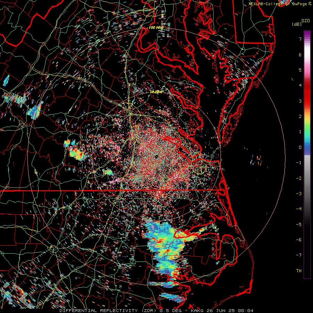Click the 6 value on color scale

(300, 55)
